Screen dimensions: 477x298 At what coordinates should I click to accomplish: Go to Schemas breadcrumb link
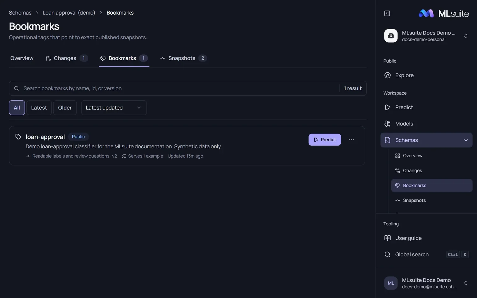point(20,13)
